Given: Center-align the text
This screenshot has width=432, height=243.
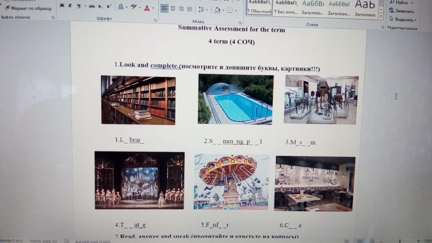Looking at the screenshot, I should click(173, 9).
